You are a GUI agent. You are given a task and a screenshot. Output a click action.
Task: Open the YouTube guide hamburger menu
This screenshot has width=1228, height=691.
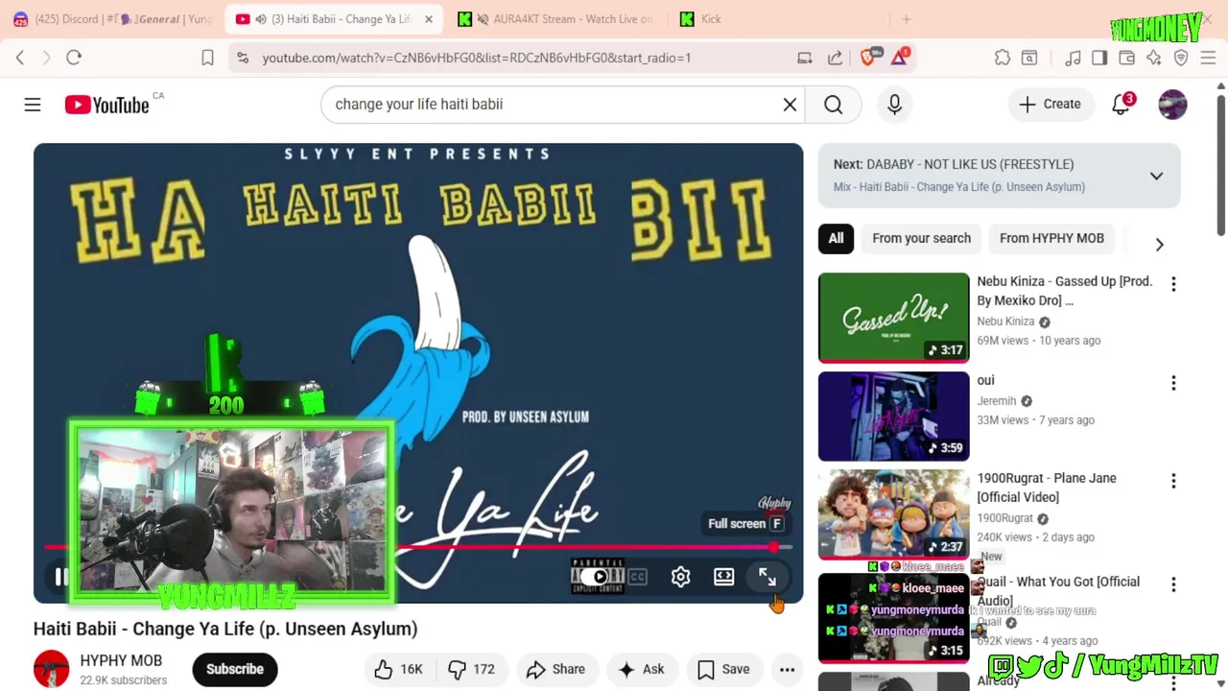coord(33,104)
